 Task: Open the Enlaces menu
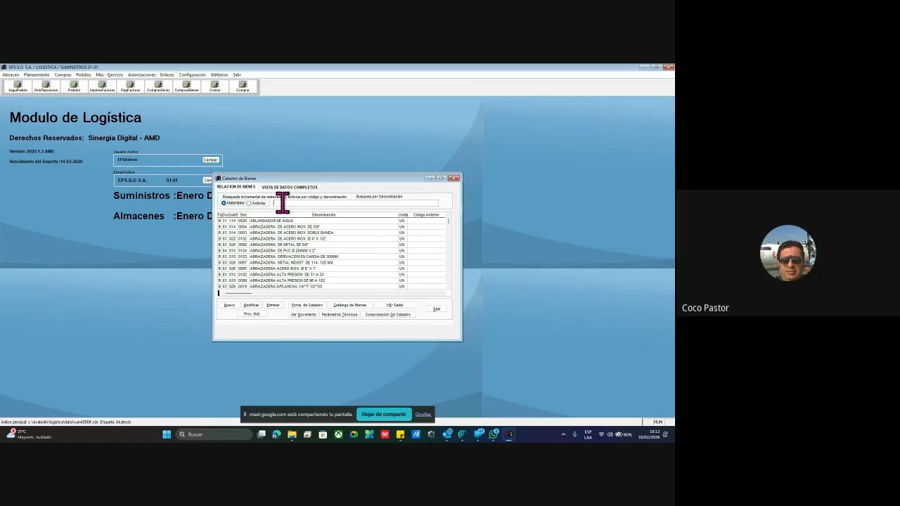pos(167,74)
